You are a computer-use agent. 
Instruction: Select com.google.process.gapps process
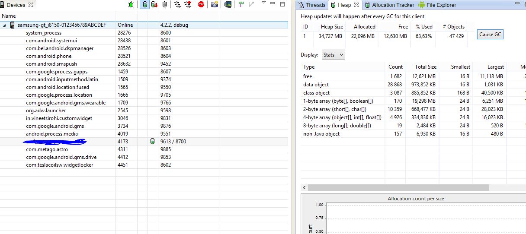(x=144, y=72)
